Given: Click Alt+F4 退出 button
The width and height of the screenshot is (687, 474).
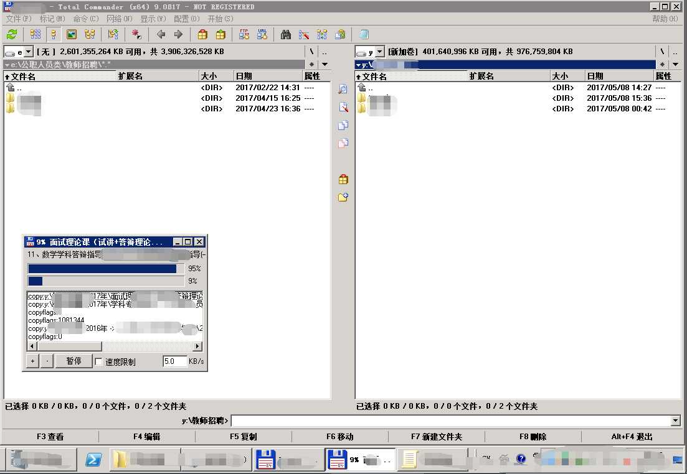Looking at the screenshot, I should pos(632,437).
